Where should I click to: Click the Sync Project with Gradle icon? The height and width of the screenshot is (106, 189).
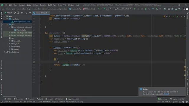[x=172, y=9]
